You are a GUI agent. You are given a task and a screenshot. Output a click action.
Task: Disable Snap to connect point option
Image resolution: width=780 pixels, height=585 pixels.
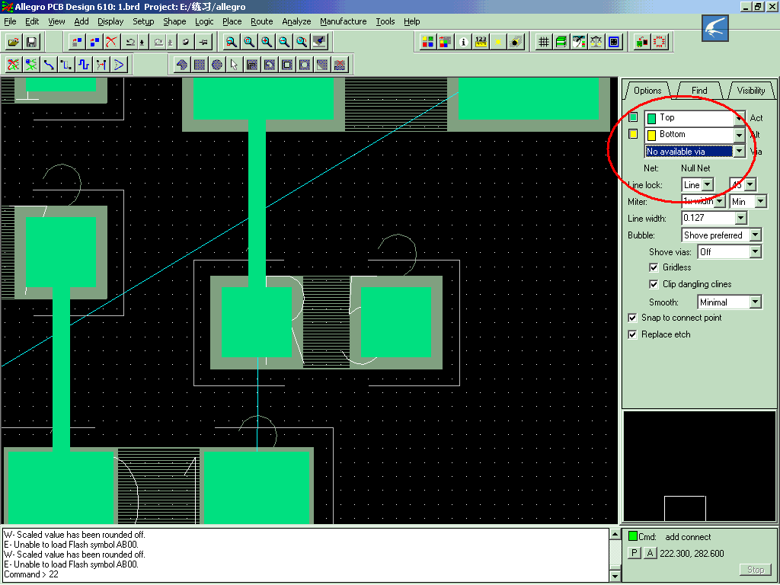pyautogui.click(x=632, y=318)
